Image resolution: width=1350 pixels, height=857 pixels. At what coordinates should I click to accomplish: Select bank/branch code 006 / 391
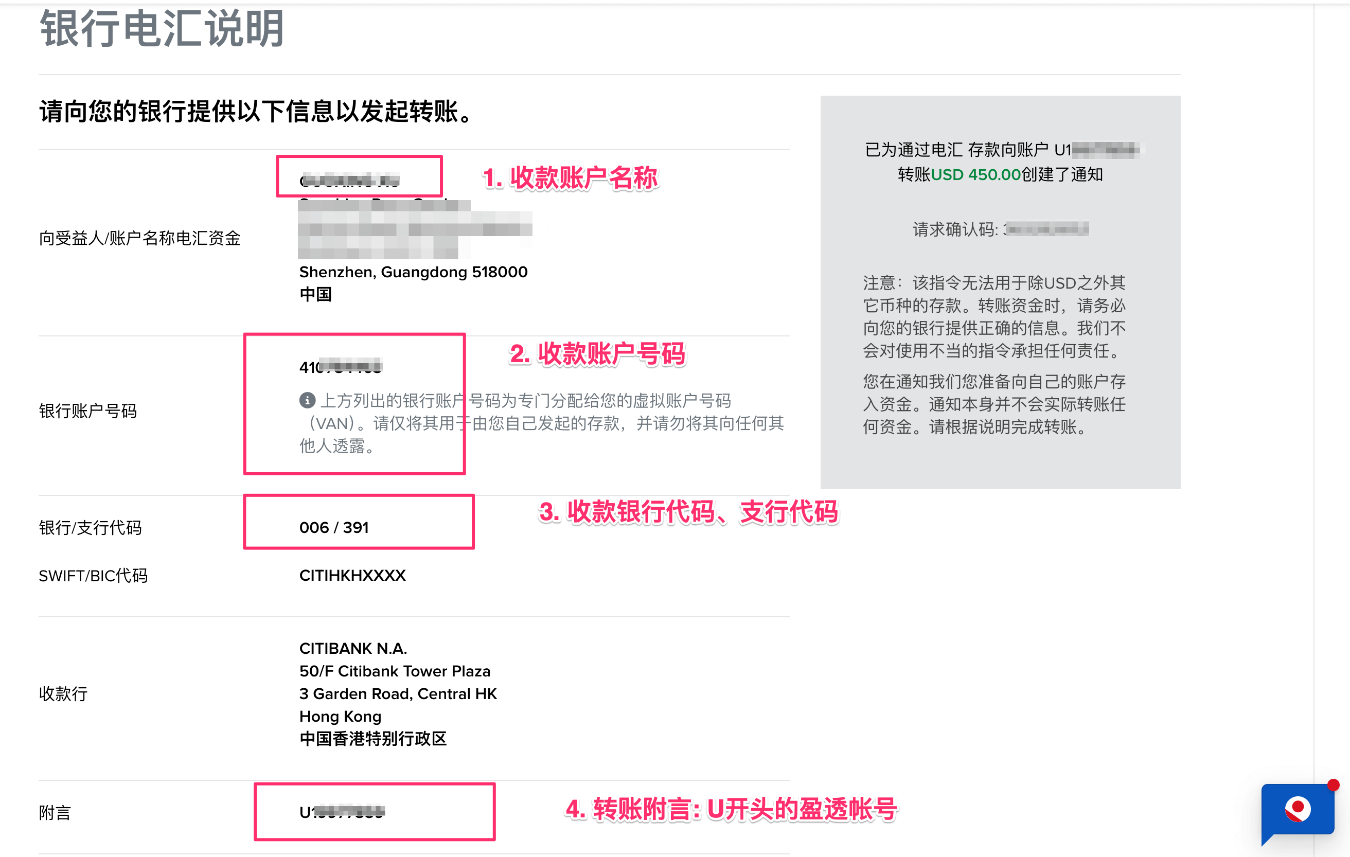333,527
